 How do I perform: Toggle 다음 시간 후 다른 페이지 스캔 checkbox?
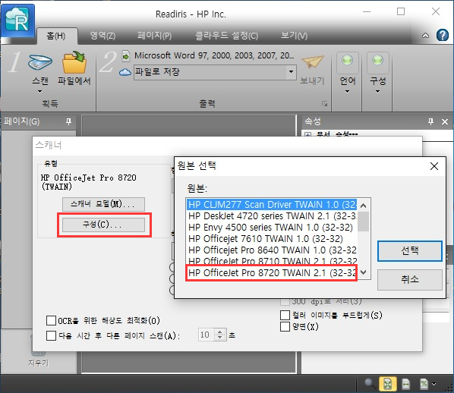pos(52,335)
